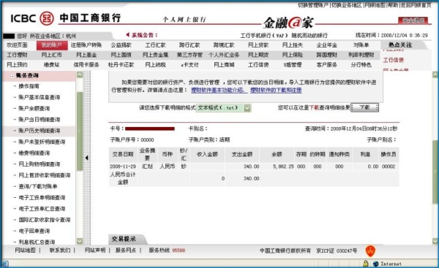Select 账户基本信息查询 in sidebar
439x268 pixels.
(40, 97)
